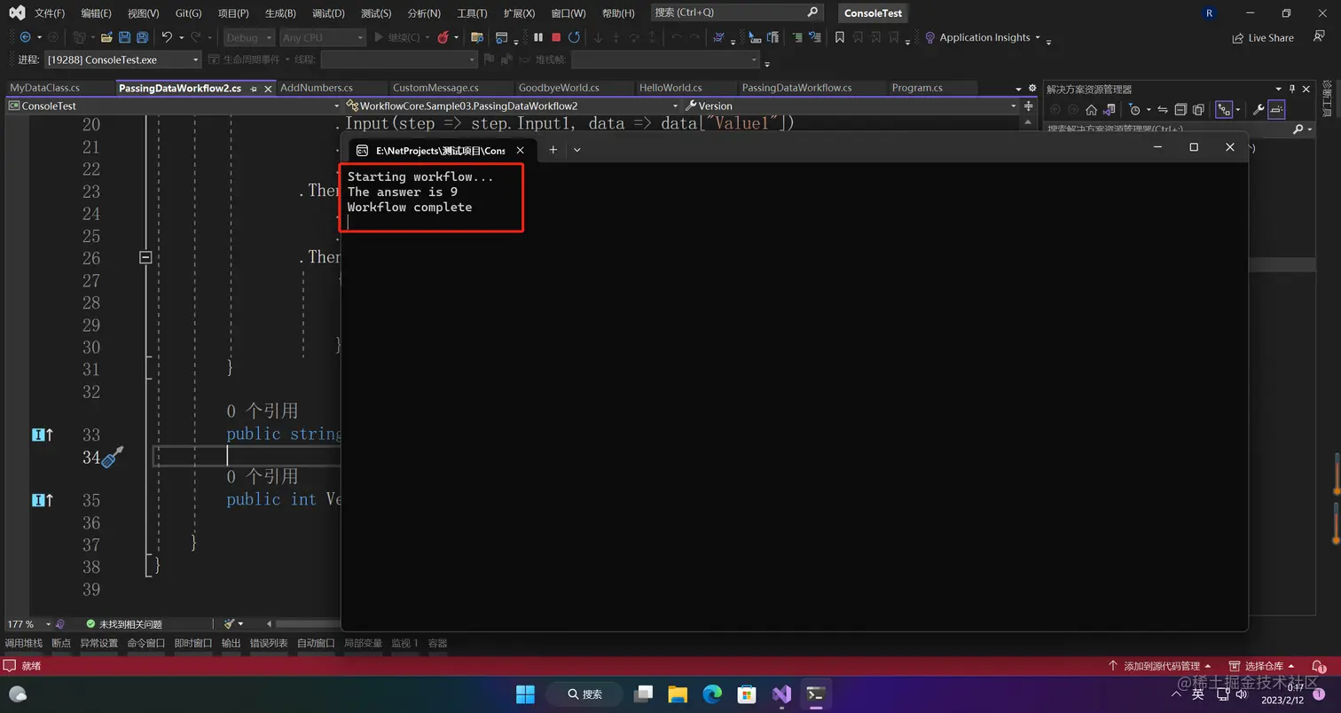Open the Git(G) menu
The width and height of the screenshot is (1341, 713).
click(188, 12)
